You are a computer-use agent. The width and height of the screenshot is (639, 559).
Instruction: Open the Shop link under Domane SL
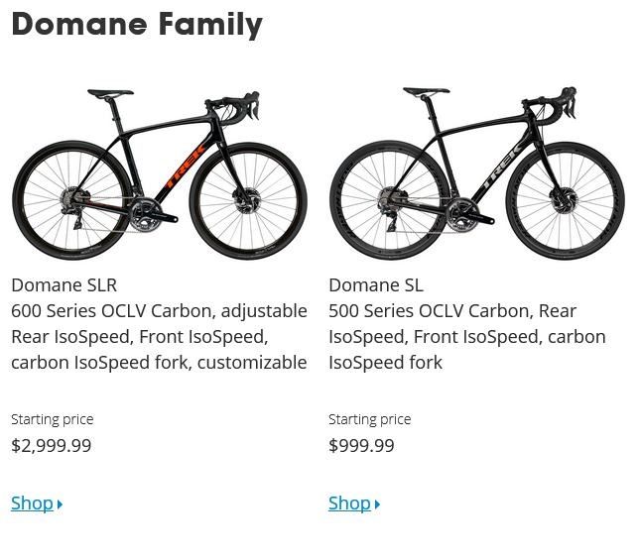pos(349,503)
